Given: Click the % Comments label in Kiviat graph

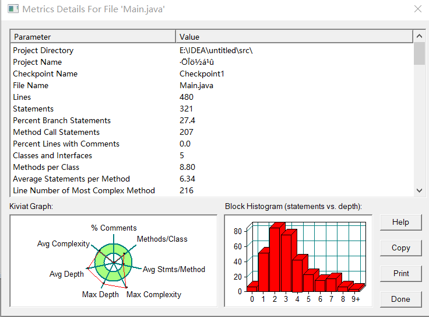Looking at the screenshot, I should [x=114, y=228].
